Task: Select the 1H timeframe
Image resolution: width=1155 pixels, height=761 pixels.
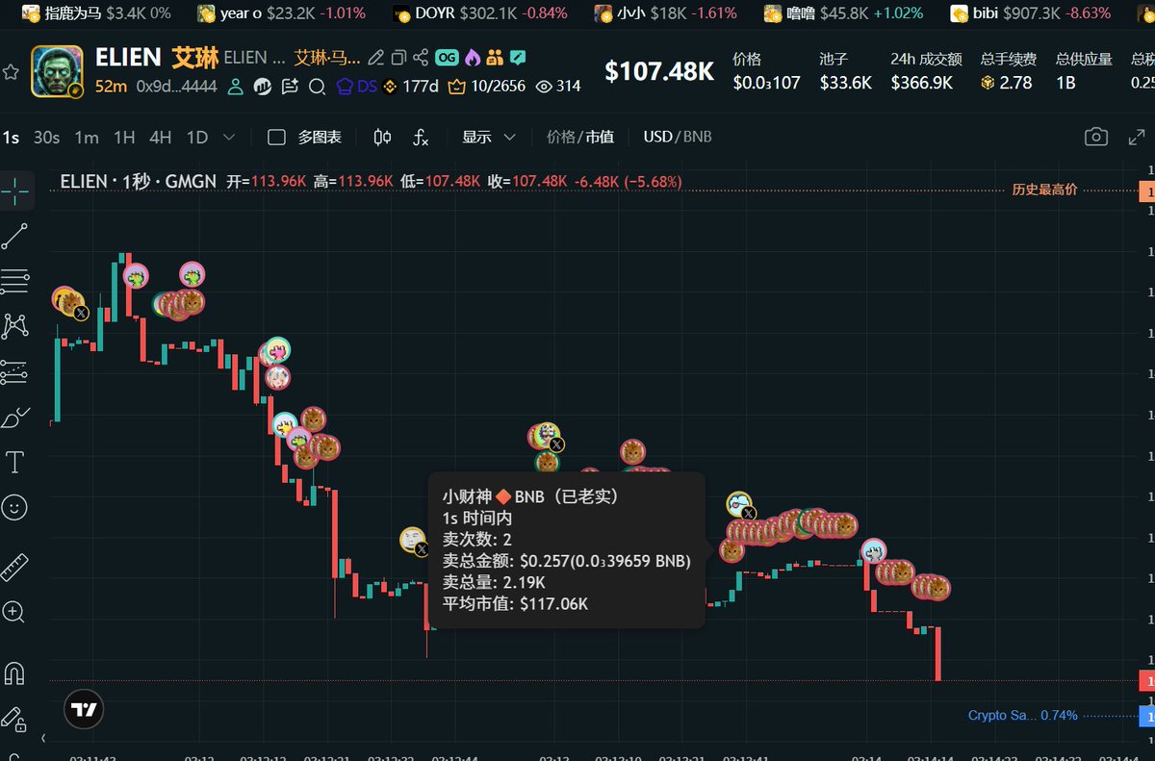Action: click(x=124, y=138)
